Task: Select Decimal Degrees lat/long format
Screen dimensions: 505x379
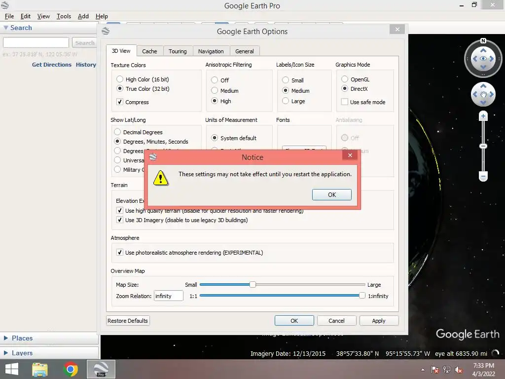Action: point(117,132)
